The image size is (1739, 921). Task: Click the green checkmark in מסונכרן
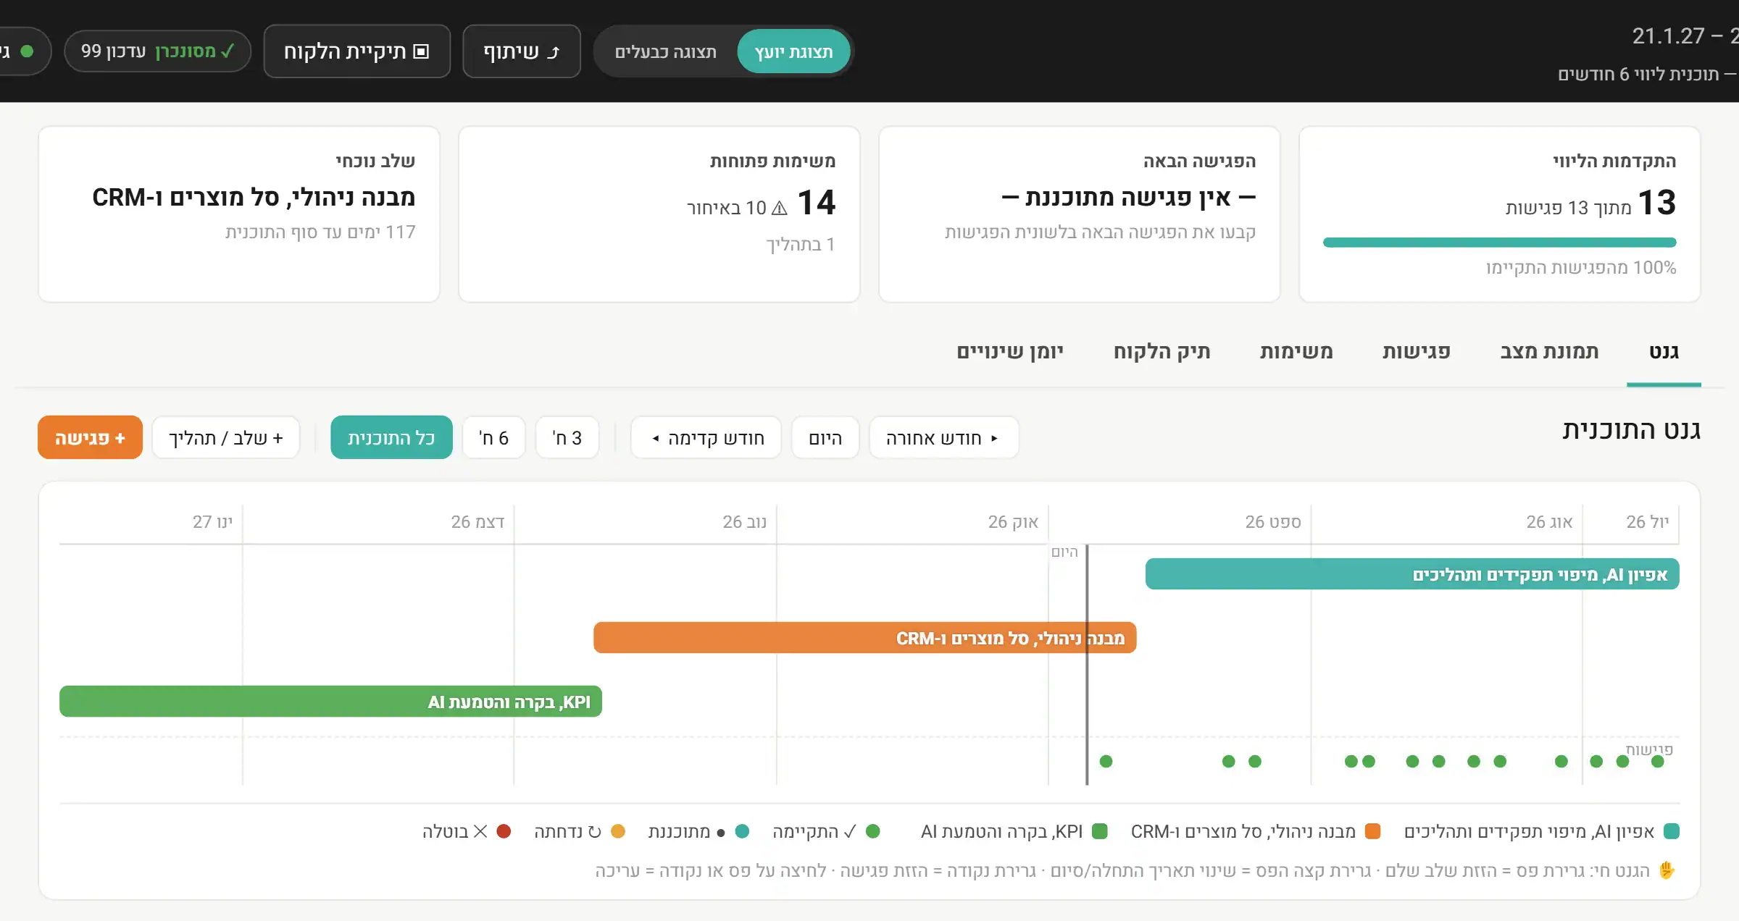coord(228,51)
